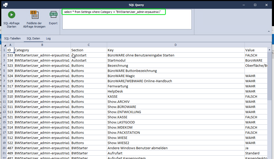Collapse the ribbon with the small chevron
274x159 pixels.
coord(269,31)
